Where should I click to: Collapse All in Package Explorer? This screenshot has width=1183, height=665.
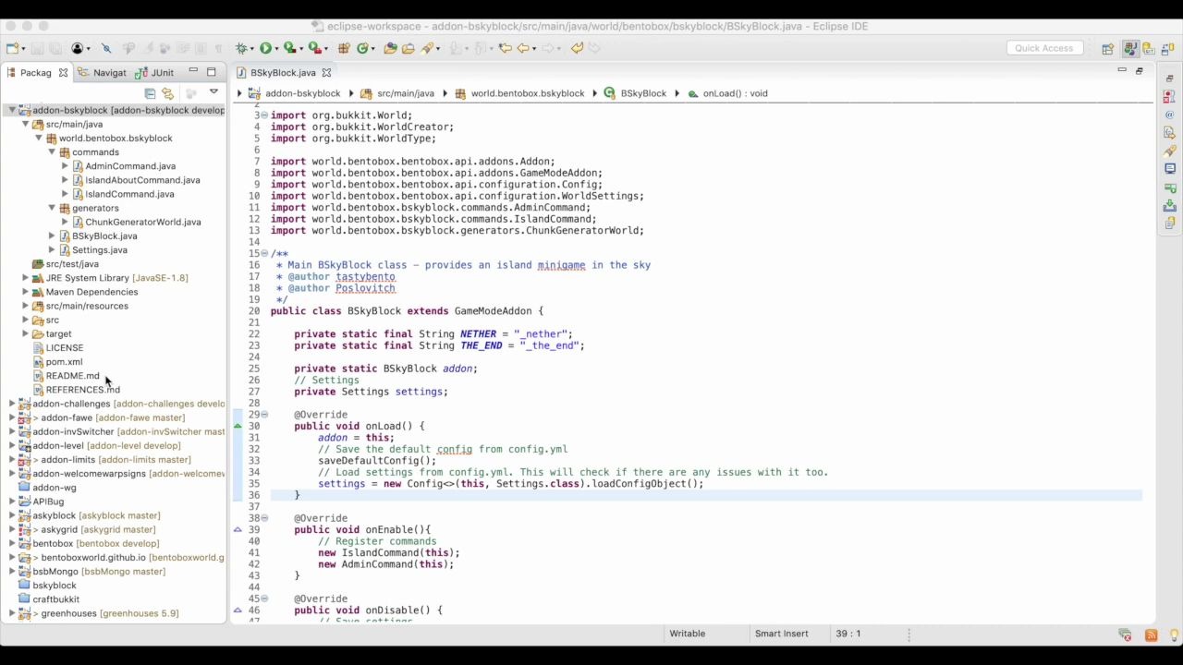(x=150, y=93)
